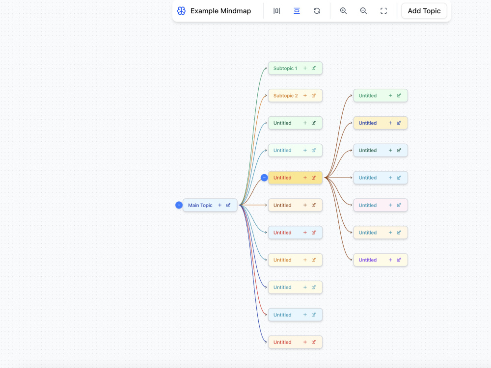Edit the pink-background Untitled node
491x368 pixels.
[x=399, y=205]
